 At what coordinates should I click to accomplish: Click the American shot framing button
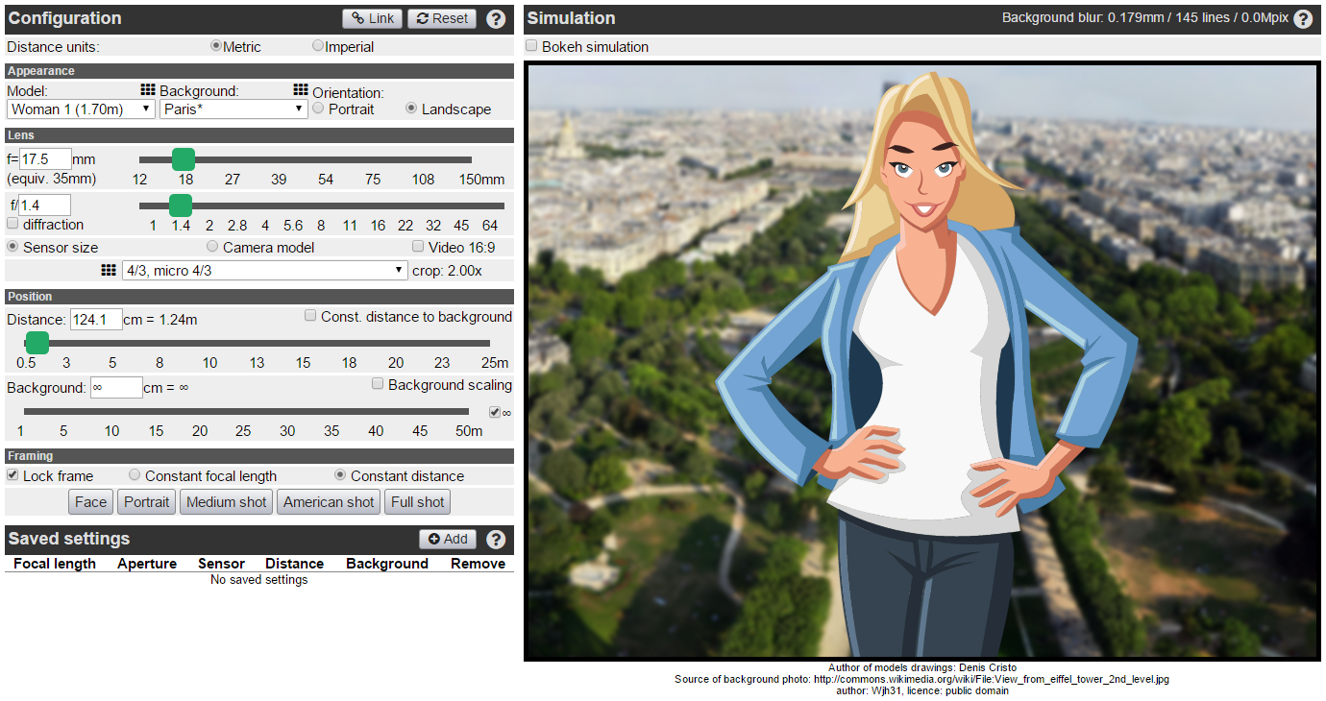click(329, 502)
